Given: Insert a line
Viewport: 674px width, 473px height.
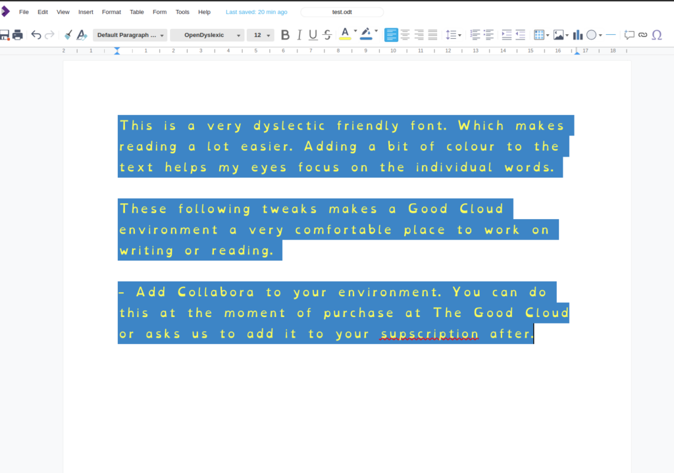Looking at the screenshot, I should click(x=611, y=35).
